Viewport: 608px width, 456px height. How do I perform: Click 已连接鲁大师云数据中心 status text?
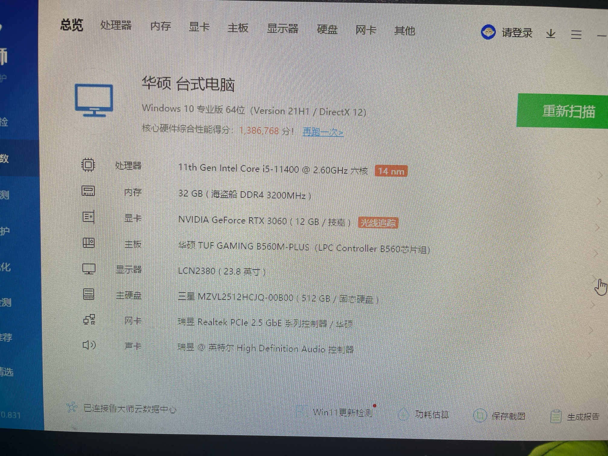coord(130,409)
